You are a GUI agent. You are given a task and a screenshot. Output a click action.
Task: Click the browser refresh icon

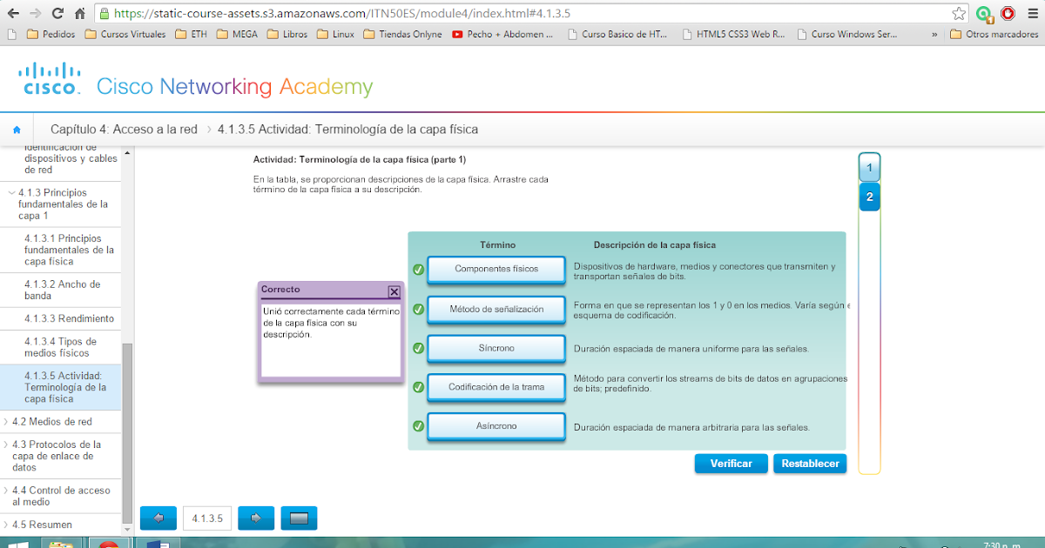[56, 13]
